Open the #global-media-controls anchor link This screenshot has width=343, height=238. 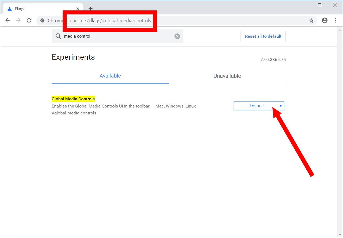74,113
